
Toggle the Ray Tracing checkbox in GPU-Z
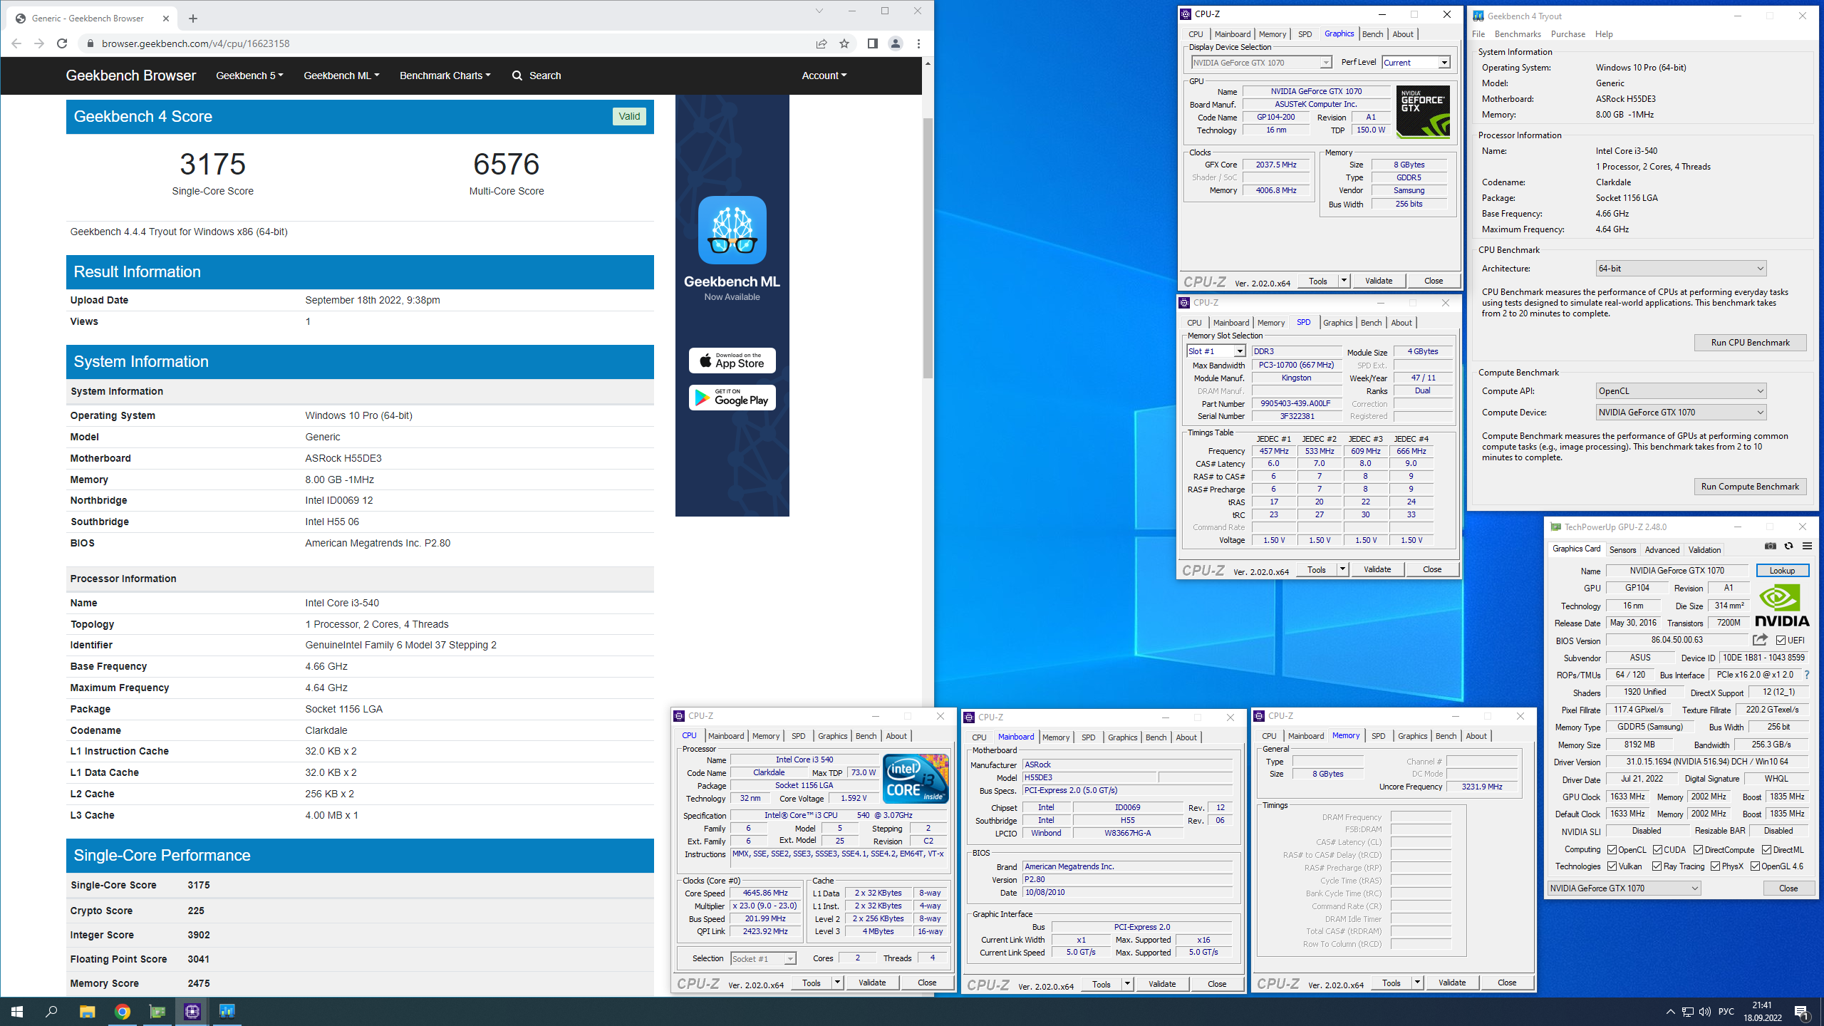(1657, 866)
